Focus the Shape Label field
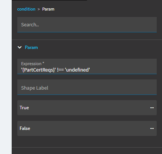 tap(87, 87)
